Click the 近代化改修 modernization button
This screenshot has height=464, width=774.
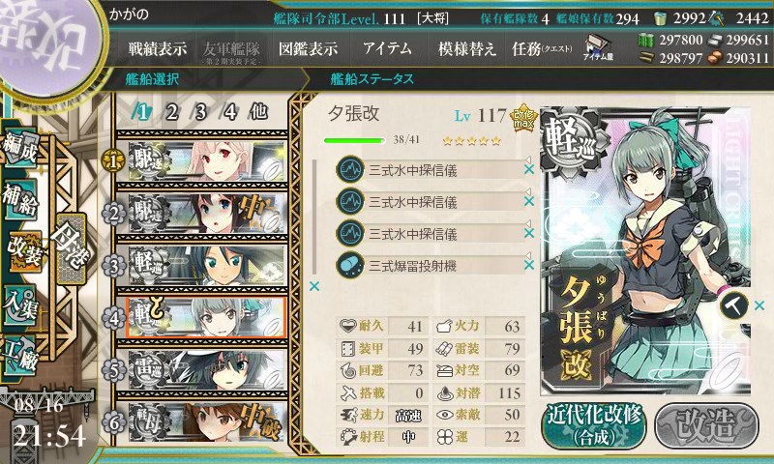coord(594,425)
